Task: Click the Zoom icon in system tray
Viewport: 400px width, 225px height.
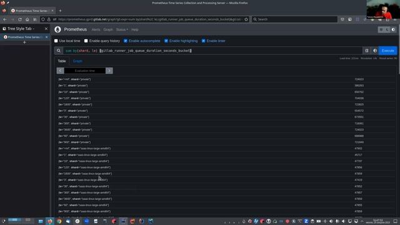Action: point(306,221)
